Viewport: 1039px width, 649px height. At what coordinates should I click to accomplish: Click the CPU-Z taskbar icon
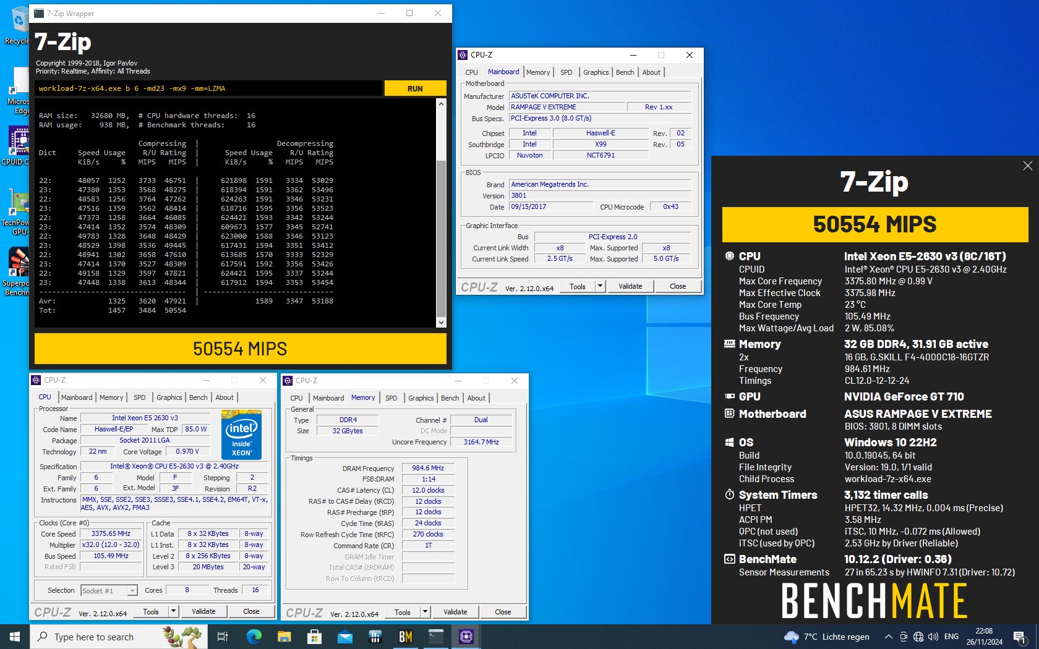466,637
